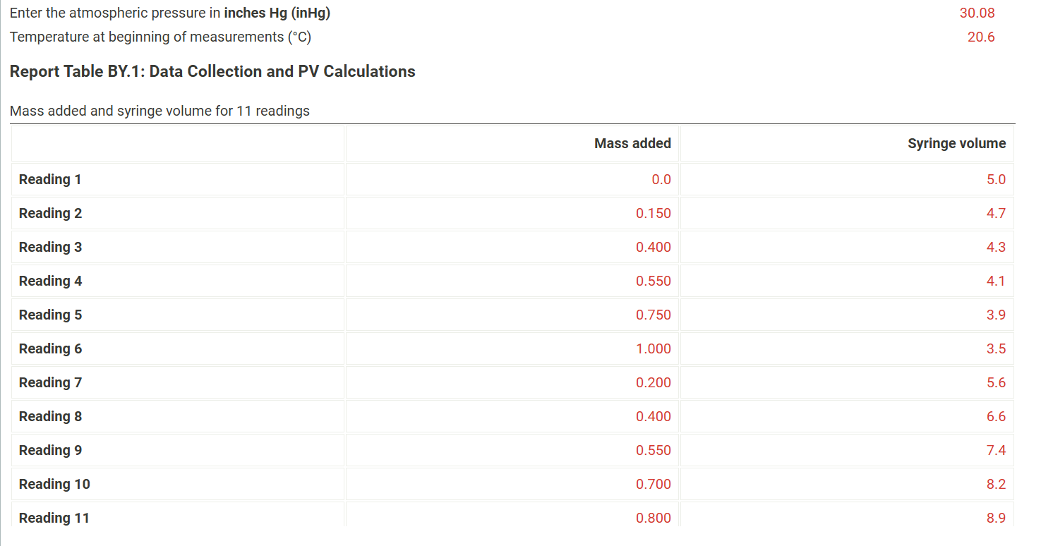Image resolution: width=1041 pixels, height=546 pixels.
Task: Edit the 8.9 syringe volume in Reading 11
Action: (997, 518)
